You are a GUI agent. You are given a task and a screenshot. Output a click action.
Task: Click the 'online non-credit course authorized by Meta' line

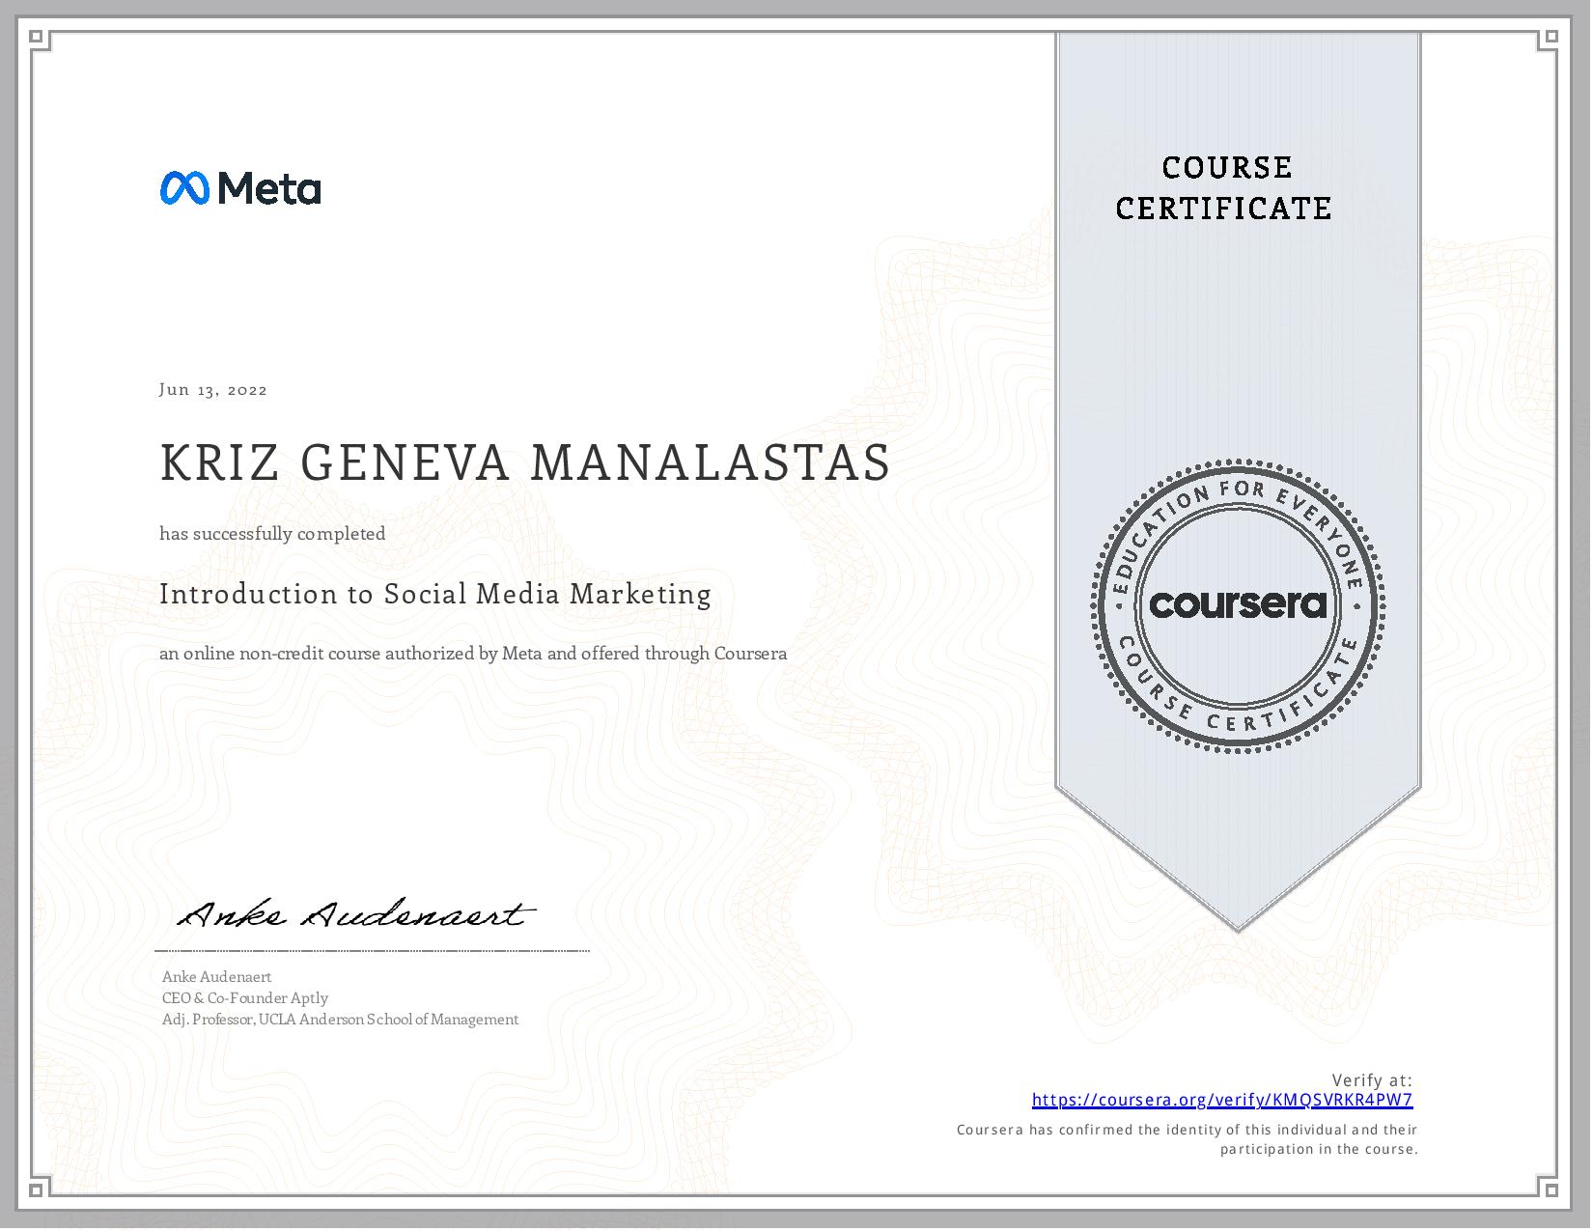(x=473, y=654)
